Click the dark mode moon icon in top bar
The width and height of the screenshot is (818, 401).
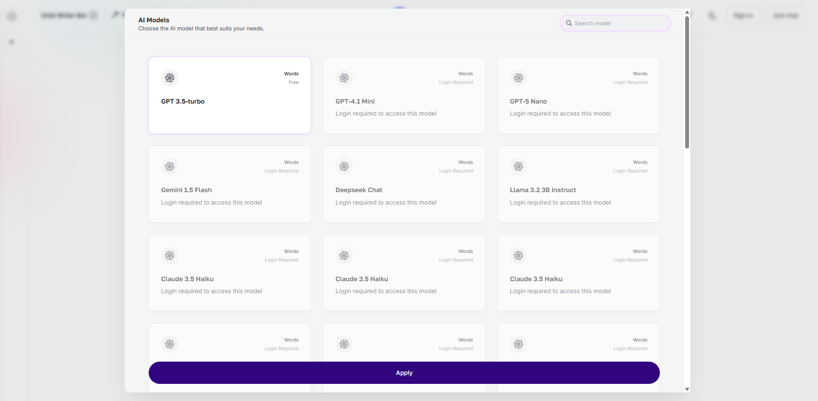tap(712, 15)
